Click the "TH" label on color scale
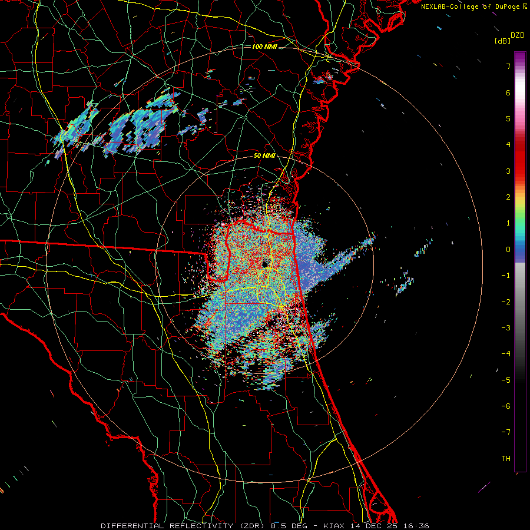 coord(506,459)
